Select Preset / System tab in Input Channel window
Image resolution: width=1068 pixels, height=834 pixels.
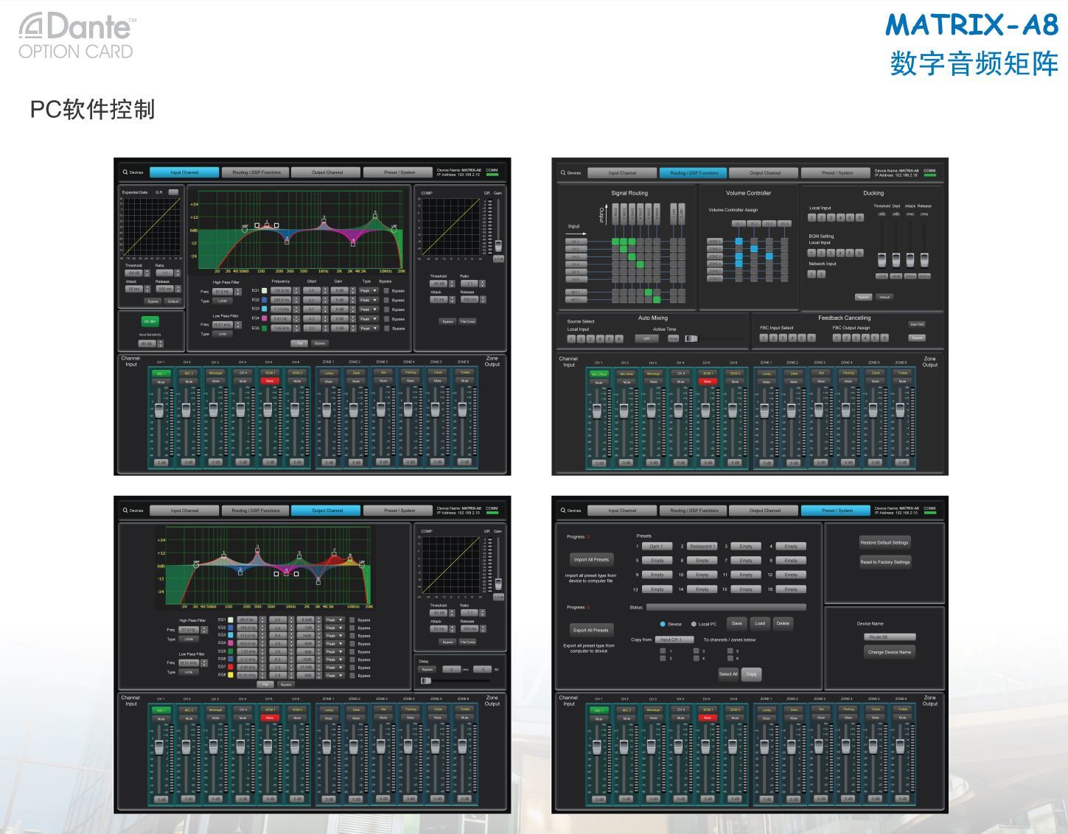pos(398,172)
